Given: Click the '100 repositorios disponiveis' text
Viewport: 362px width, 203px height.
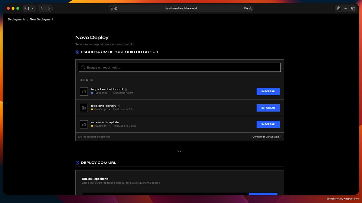Looking at the screenshot, I should (94, 137).
